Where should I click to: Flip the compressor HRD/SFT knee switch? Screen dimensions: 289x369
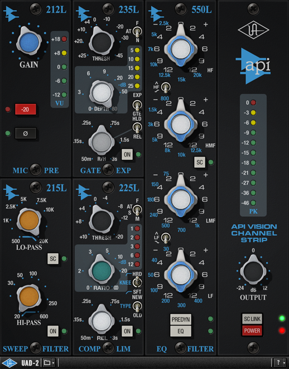pos(137,282)
